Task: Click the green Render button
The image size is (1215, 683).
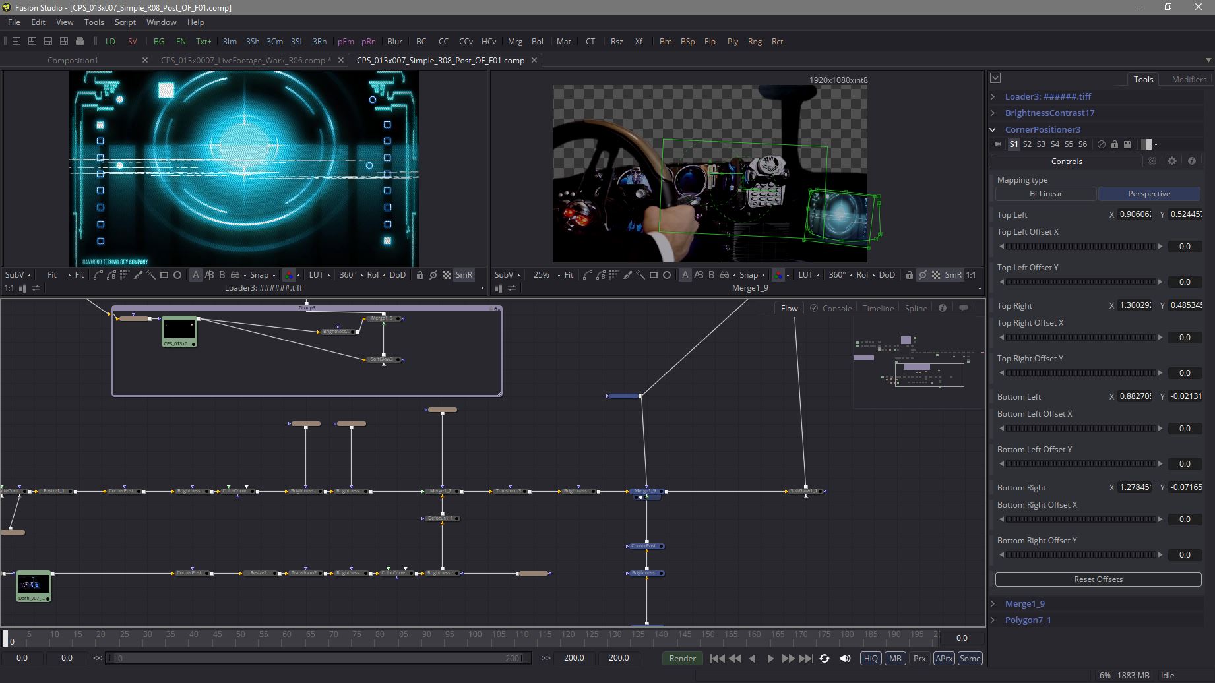Action: pos(682,658)
